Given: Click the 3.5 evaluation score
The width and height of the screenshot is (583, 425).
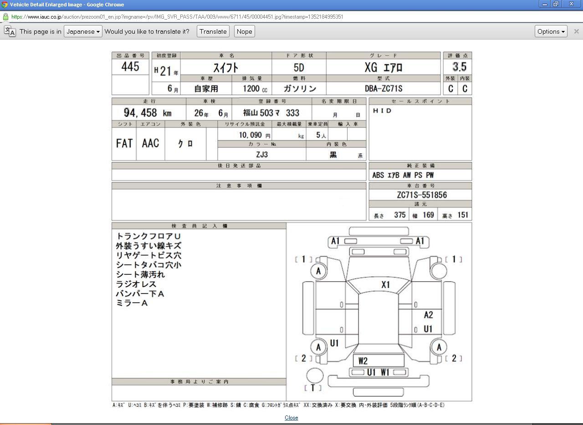Looking at the screenshot, I should tap(459, 67).
